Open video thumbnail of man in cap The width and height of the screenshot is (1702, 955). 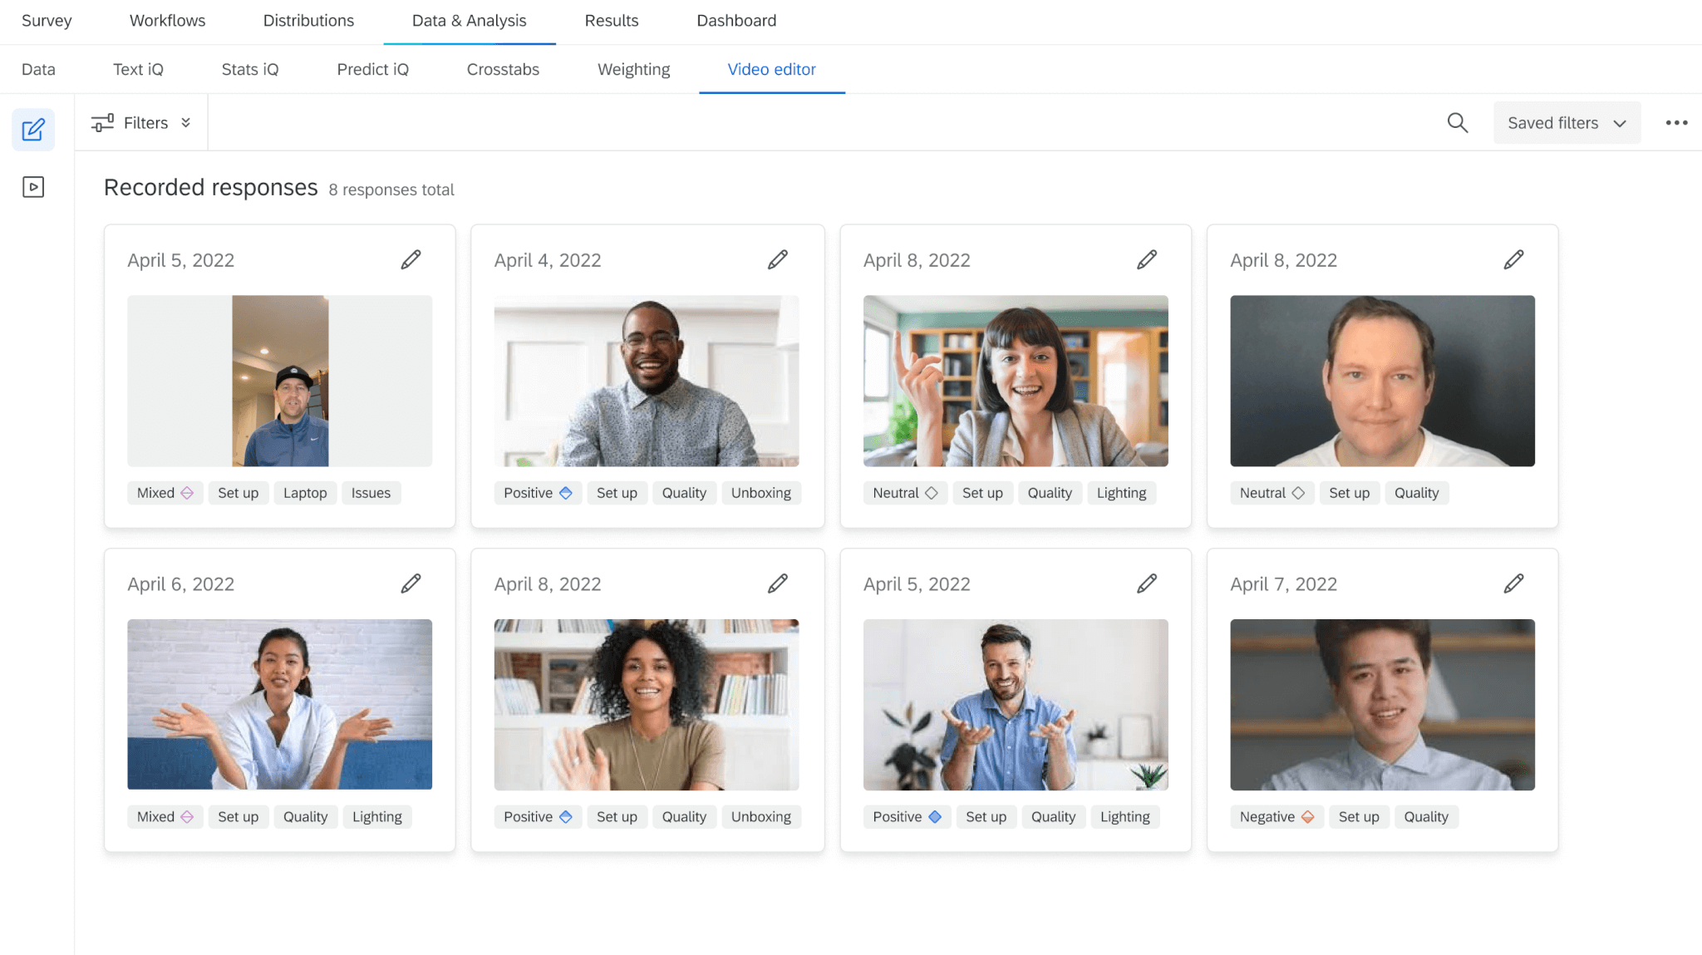pos(279,381)
